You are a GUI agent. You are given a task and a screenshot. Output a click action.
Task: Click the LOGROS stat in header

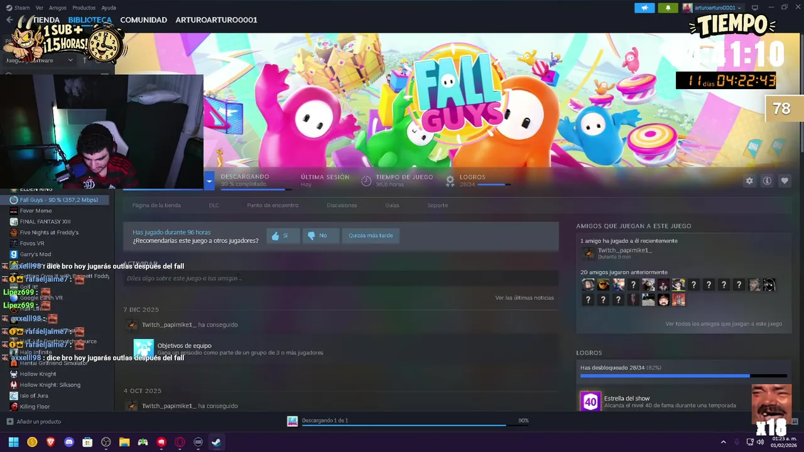pyautogui.click(x=472, y=177)
